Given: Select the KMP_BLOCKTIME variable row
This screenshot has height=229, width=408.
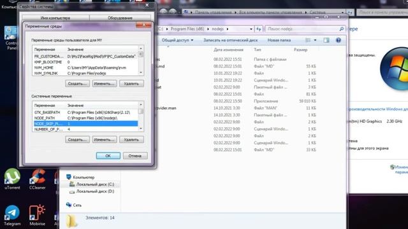Looking at the screenshot, I should tap(85, 62).
